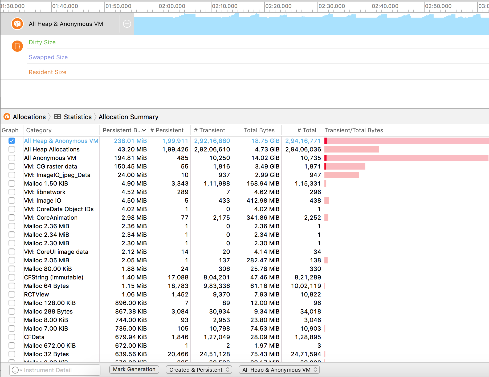Select Allocations in the breadcrumb navigation
Image resolution: width=489 pixels, height=377 pixels.
[29, 117]
